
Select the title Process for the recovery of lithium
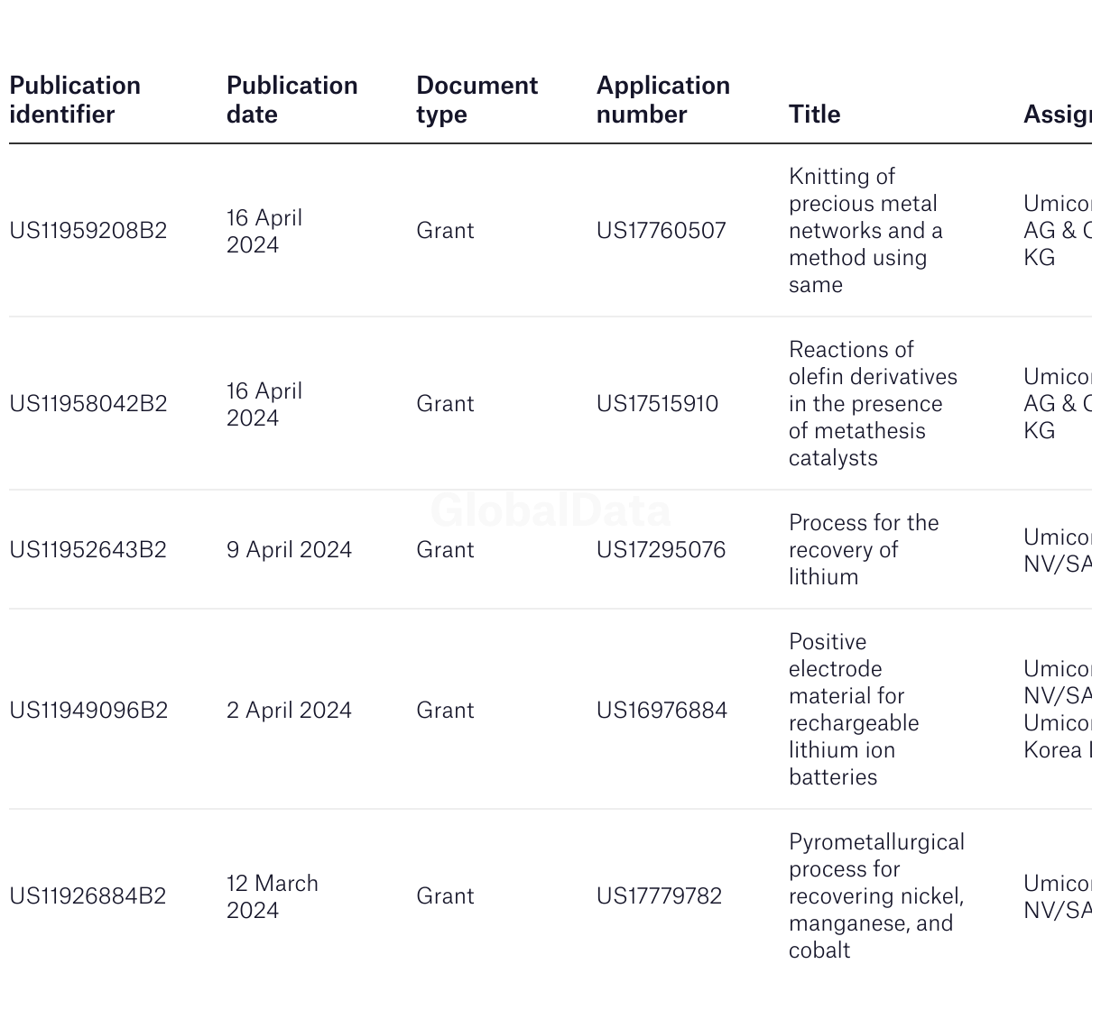[864, 550]
